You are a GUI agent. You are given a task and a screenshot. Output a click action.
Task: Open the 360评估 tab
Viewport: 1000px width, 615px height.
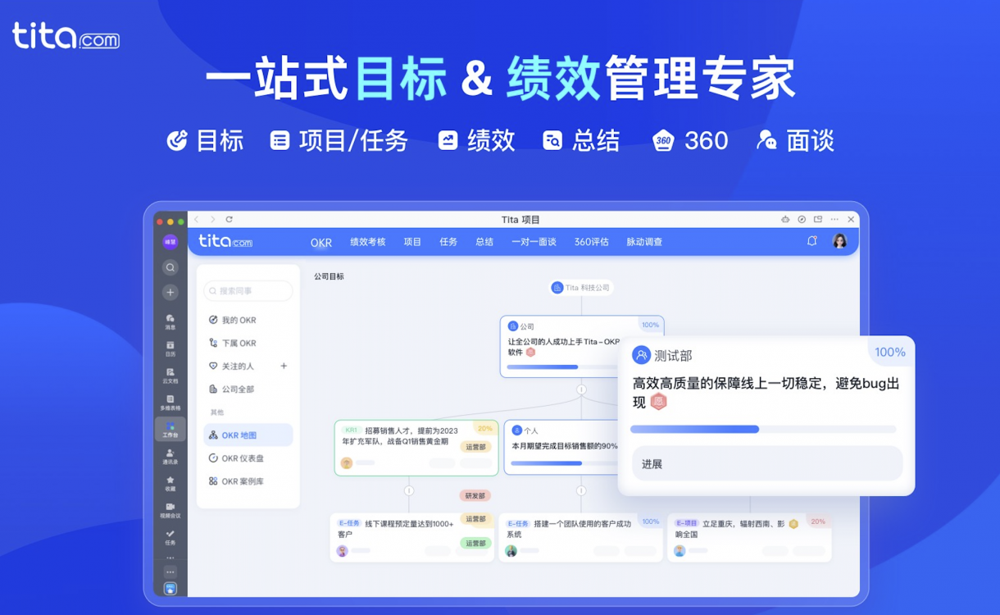591,242
